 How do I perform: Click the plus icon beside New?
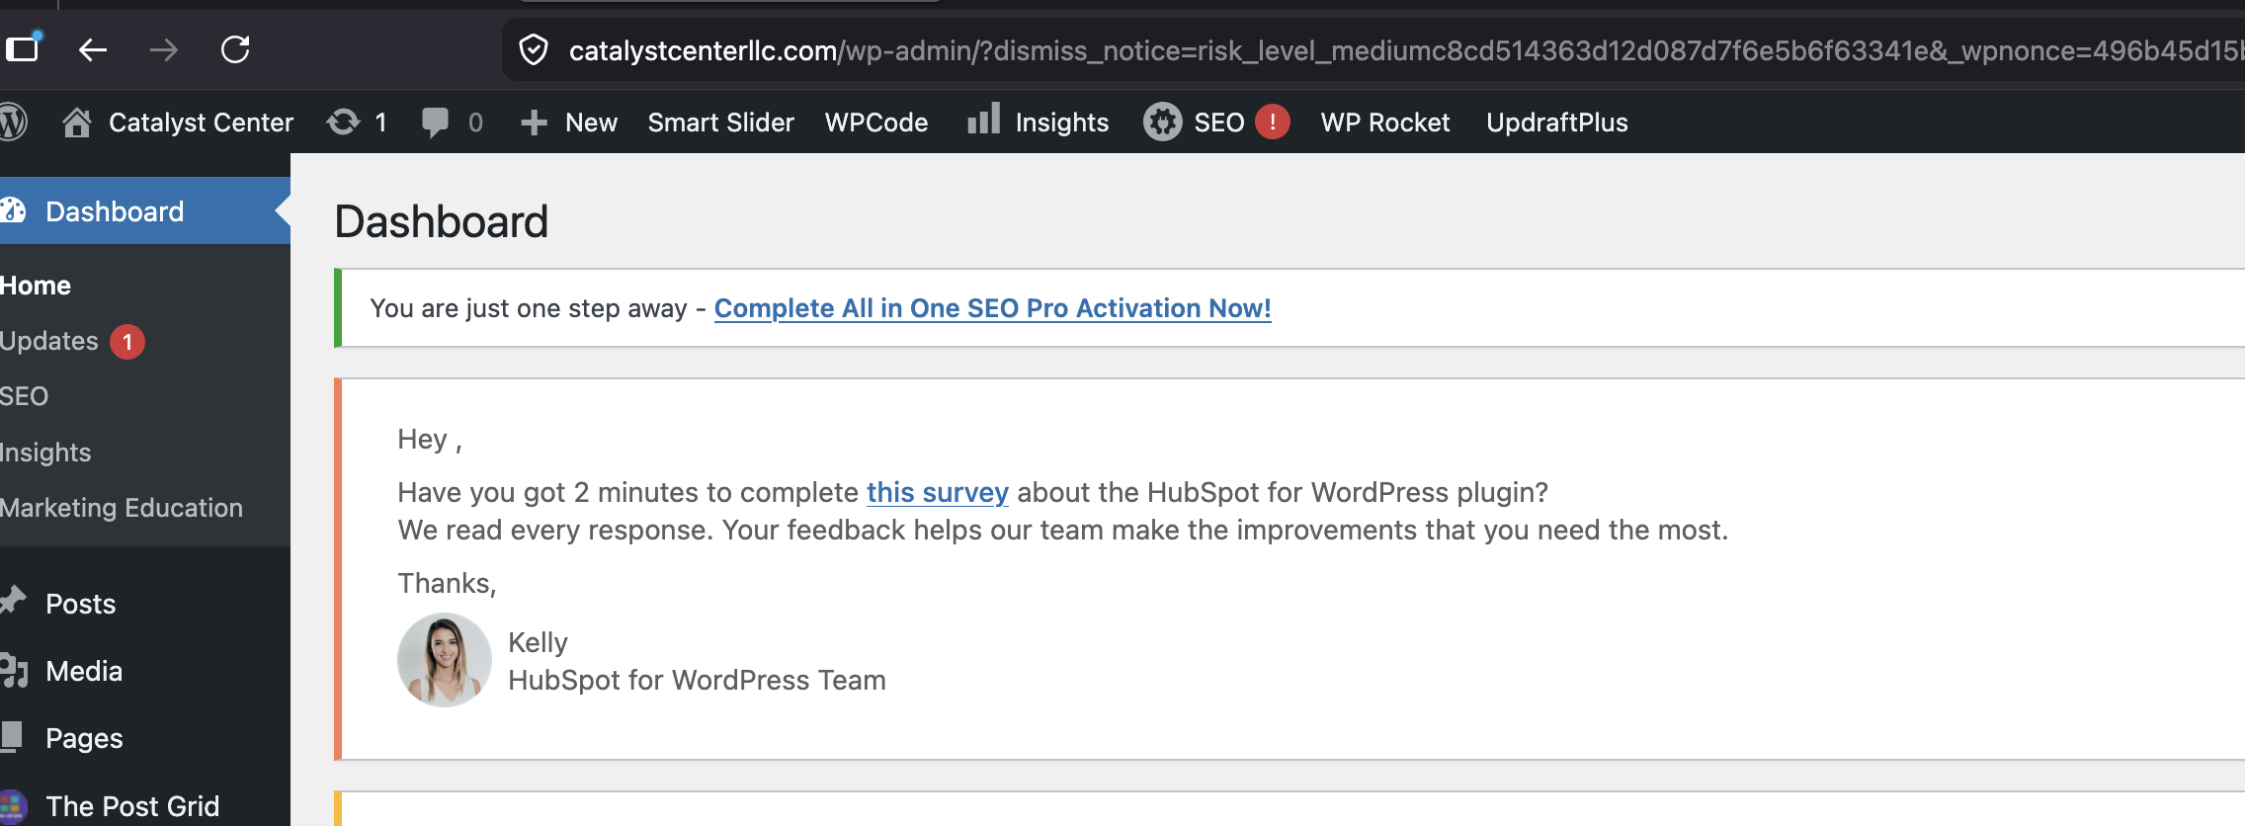tap(534, 123)
